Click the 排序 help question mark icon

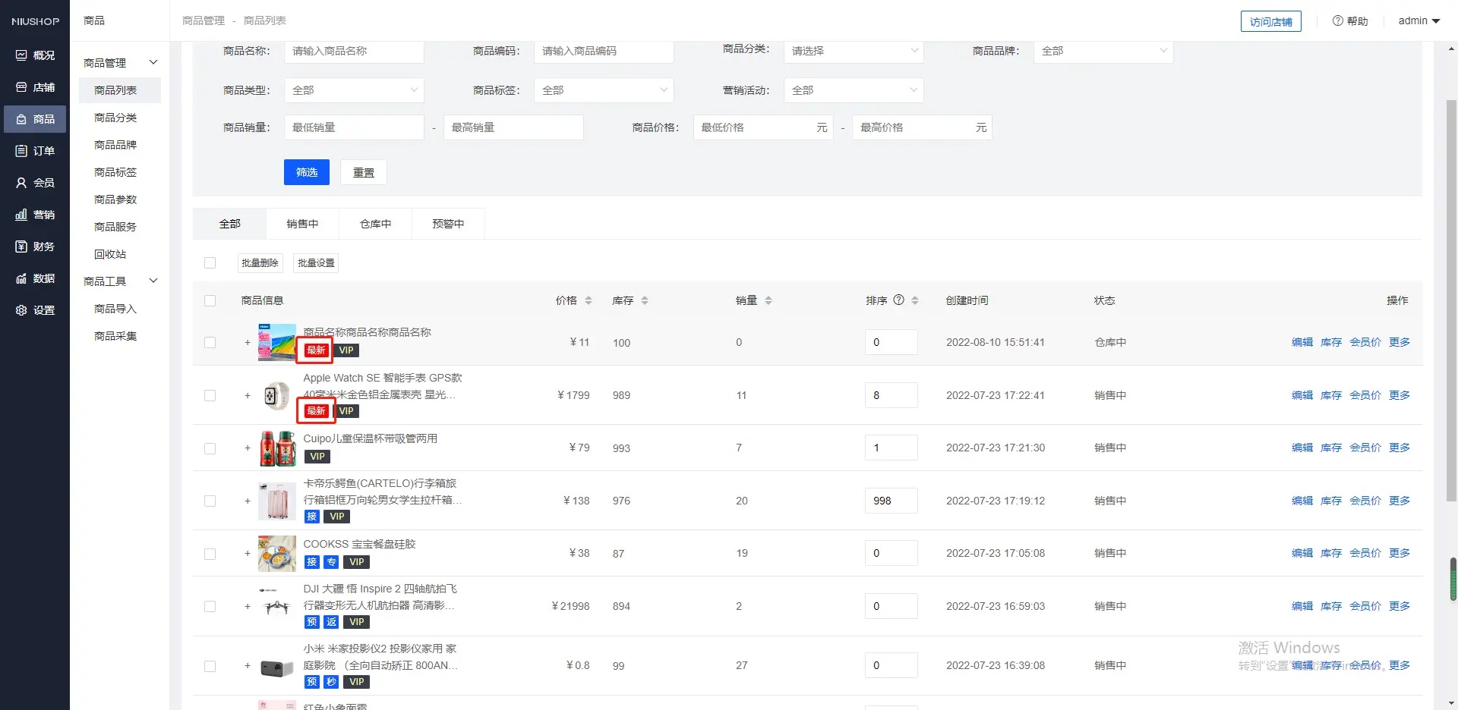tap(898, 300)
